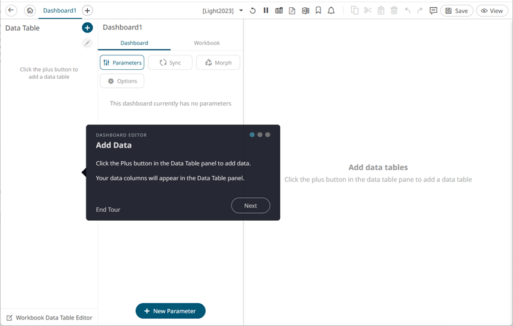Click the first blue tour step dot

pyautogui.click(x=252, y=135)
